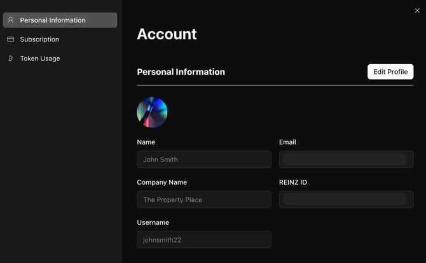Select the Company Name field

point(203,199)
